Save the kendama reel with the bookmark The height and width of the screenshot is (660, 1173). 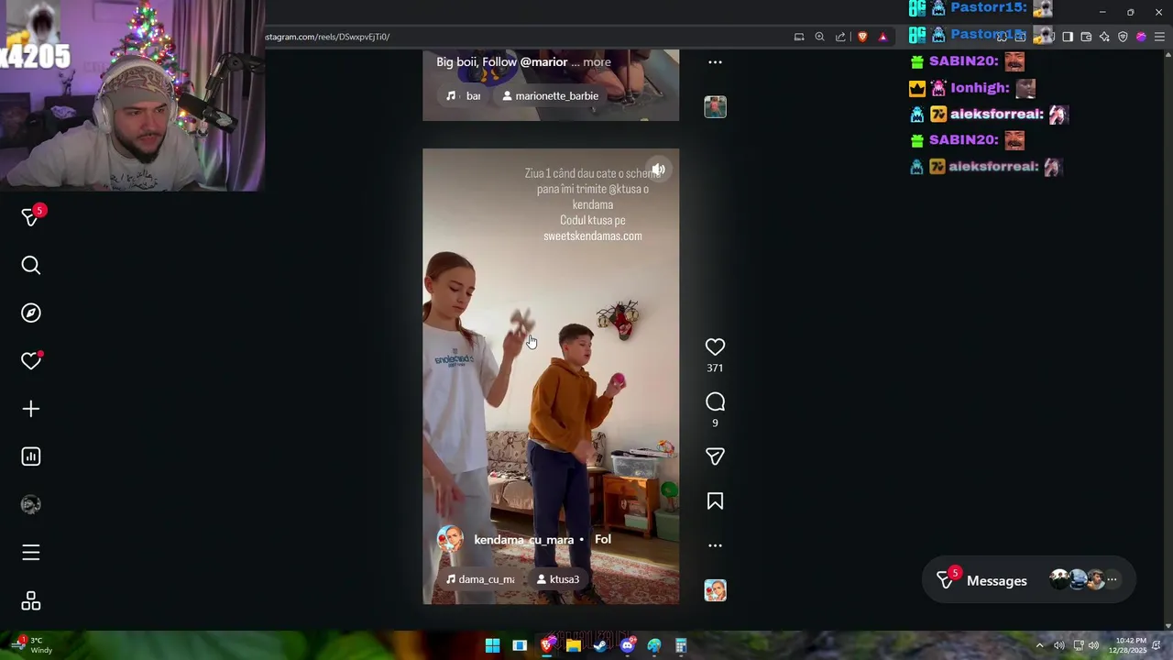(715, 500)
